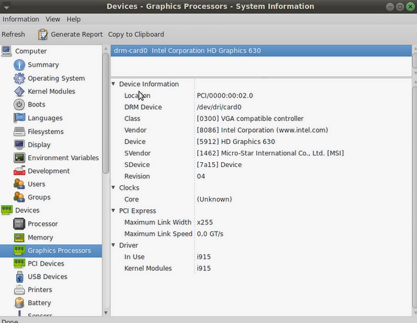
Task: Click the Kernel Modules row value i915
Action: (204, 268)
